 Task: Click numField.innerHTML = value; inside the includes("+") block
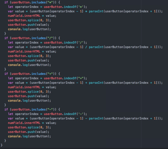pos(32,87)
